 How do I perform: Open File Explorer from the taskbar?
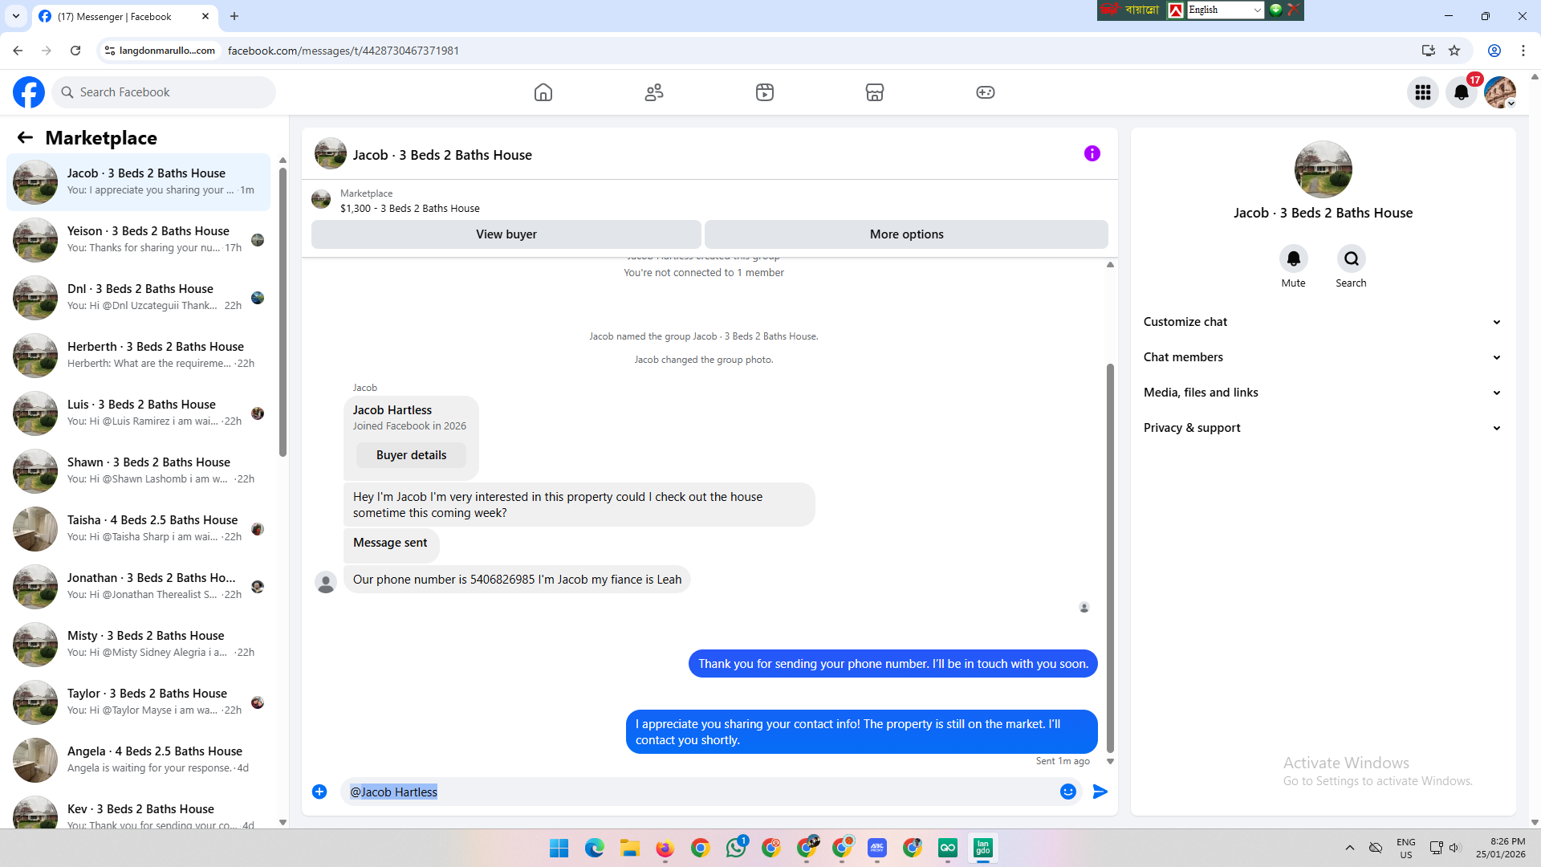(x=630, y=848)
